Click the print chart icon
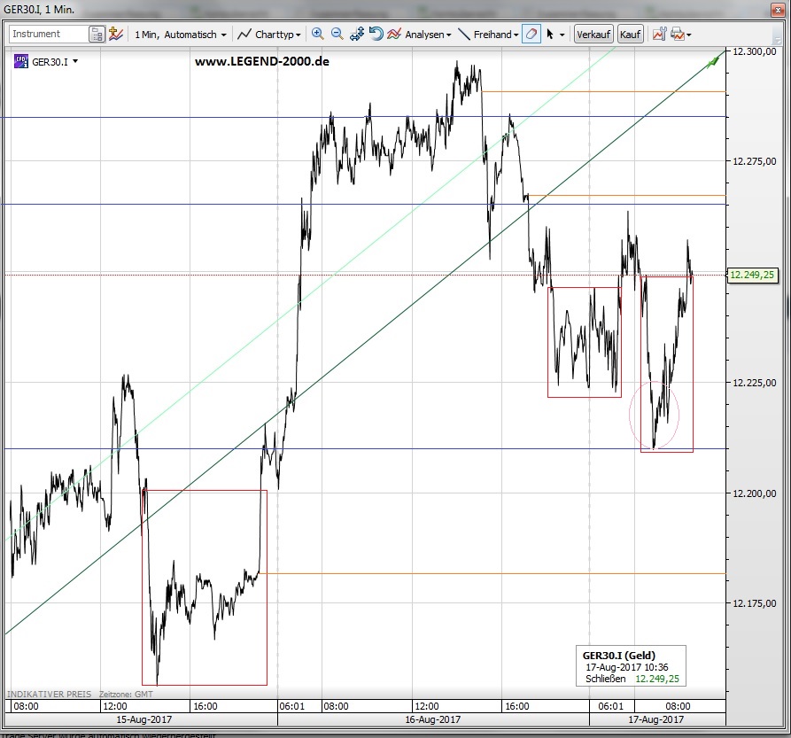Image resolution: width=791 pixels, height=738 pixels. click(x=678, y=34)
